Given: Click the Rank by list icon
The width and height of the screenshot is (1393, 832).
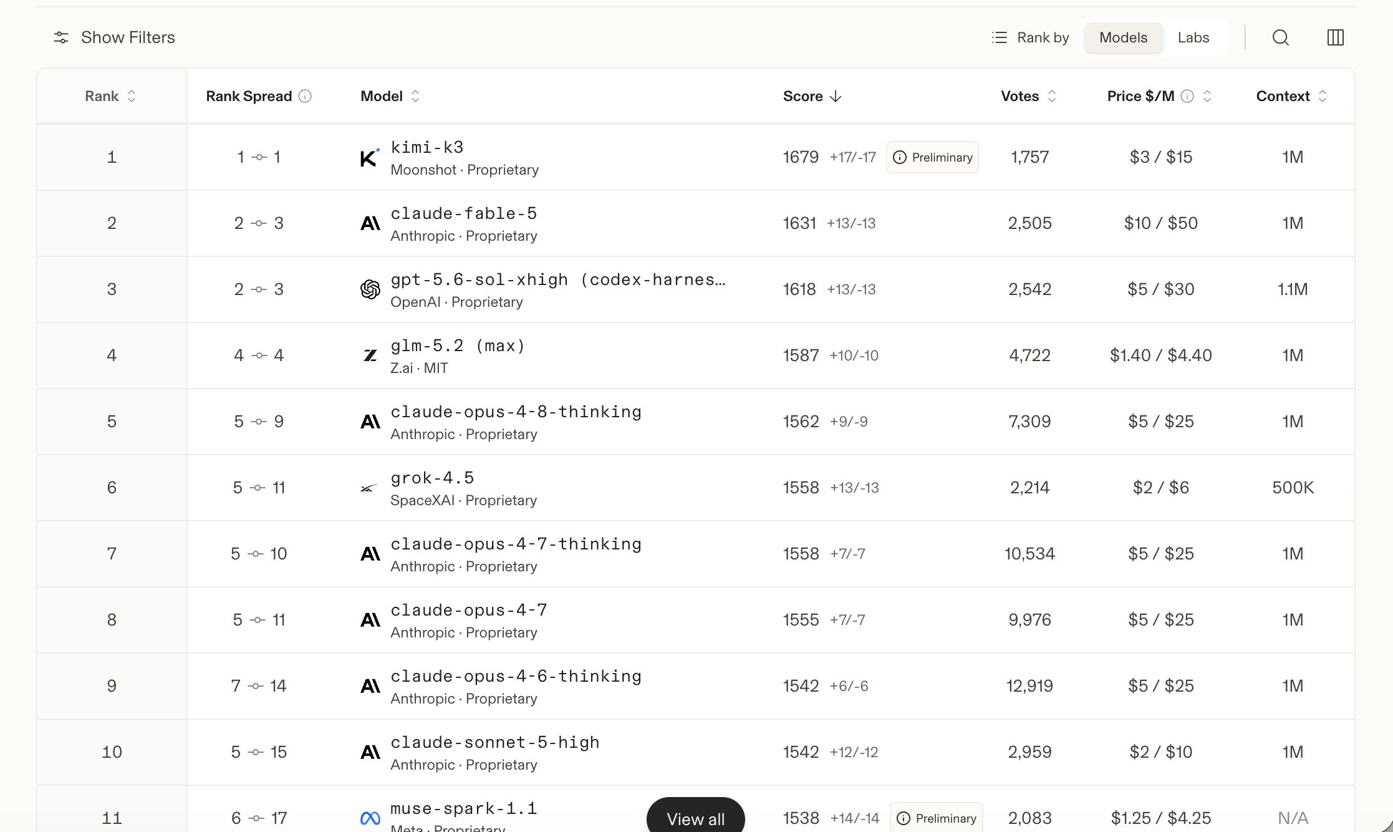Looking at the screenshot, I should [1000, 37].
